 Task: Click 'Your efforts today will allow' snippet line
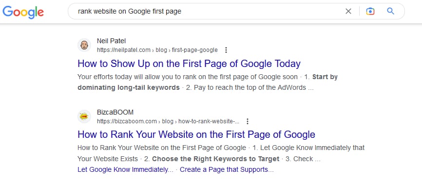(187, 77)
